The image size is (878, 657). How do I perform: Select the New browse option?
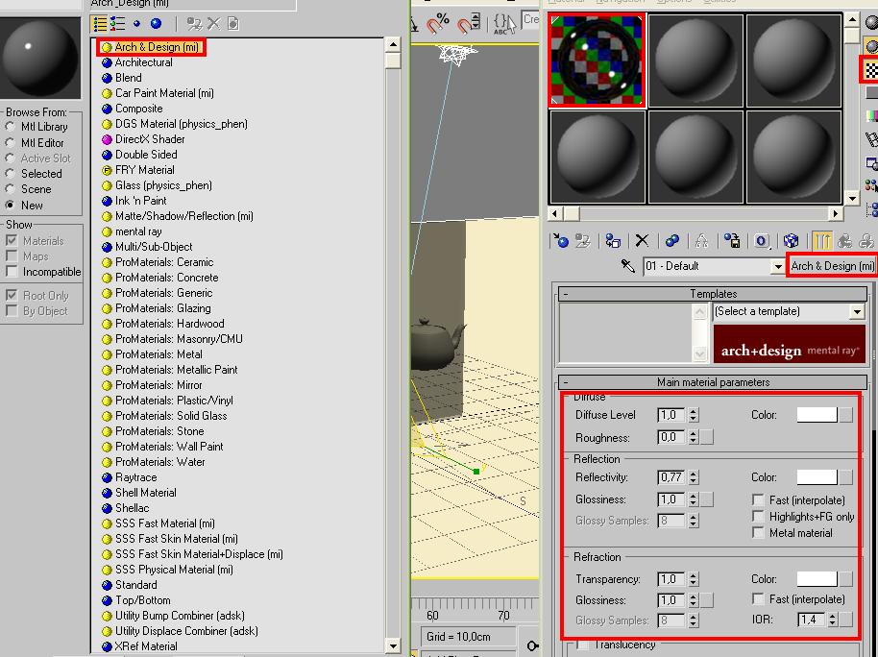tap(10, 205)
